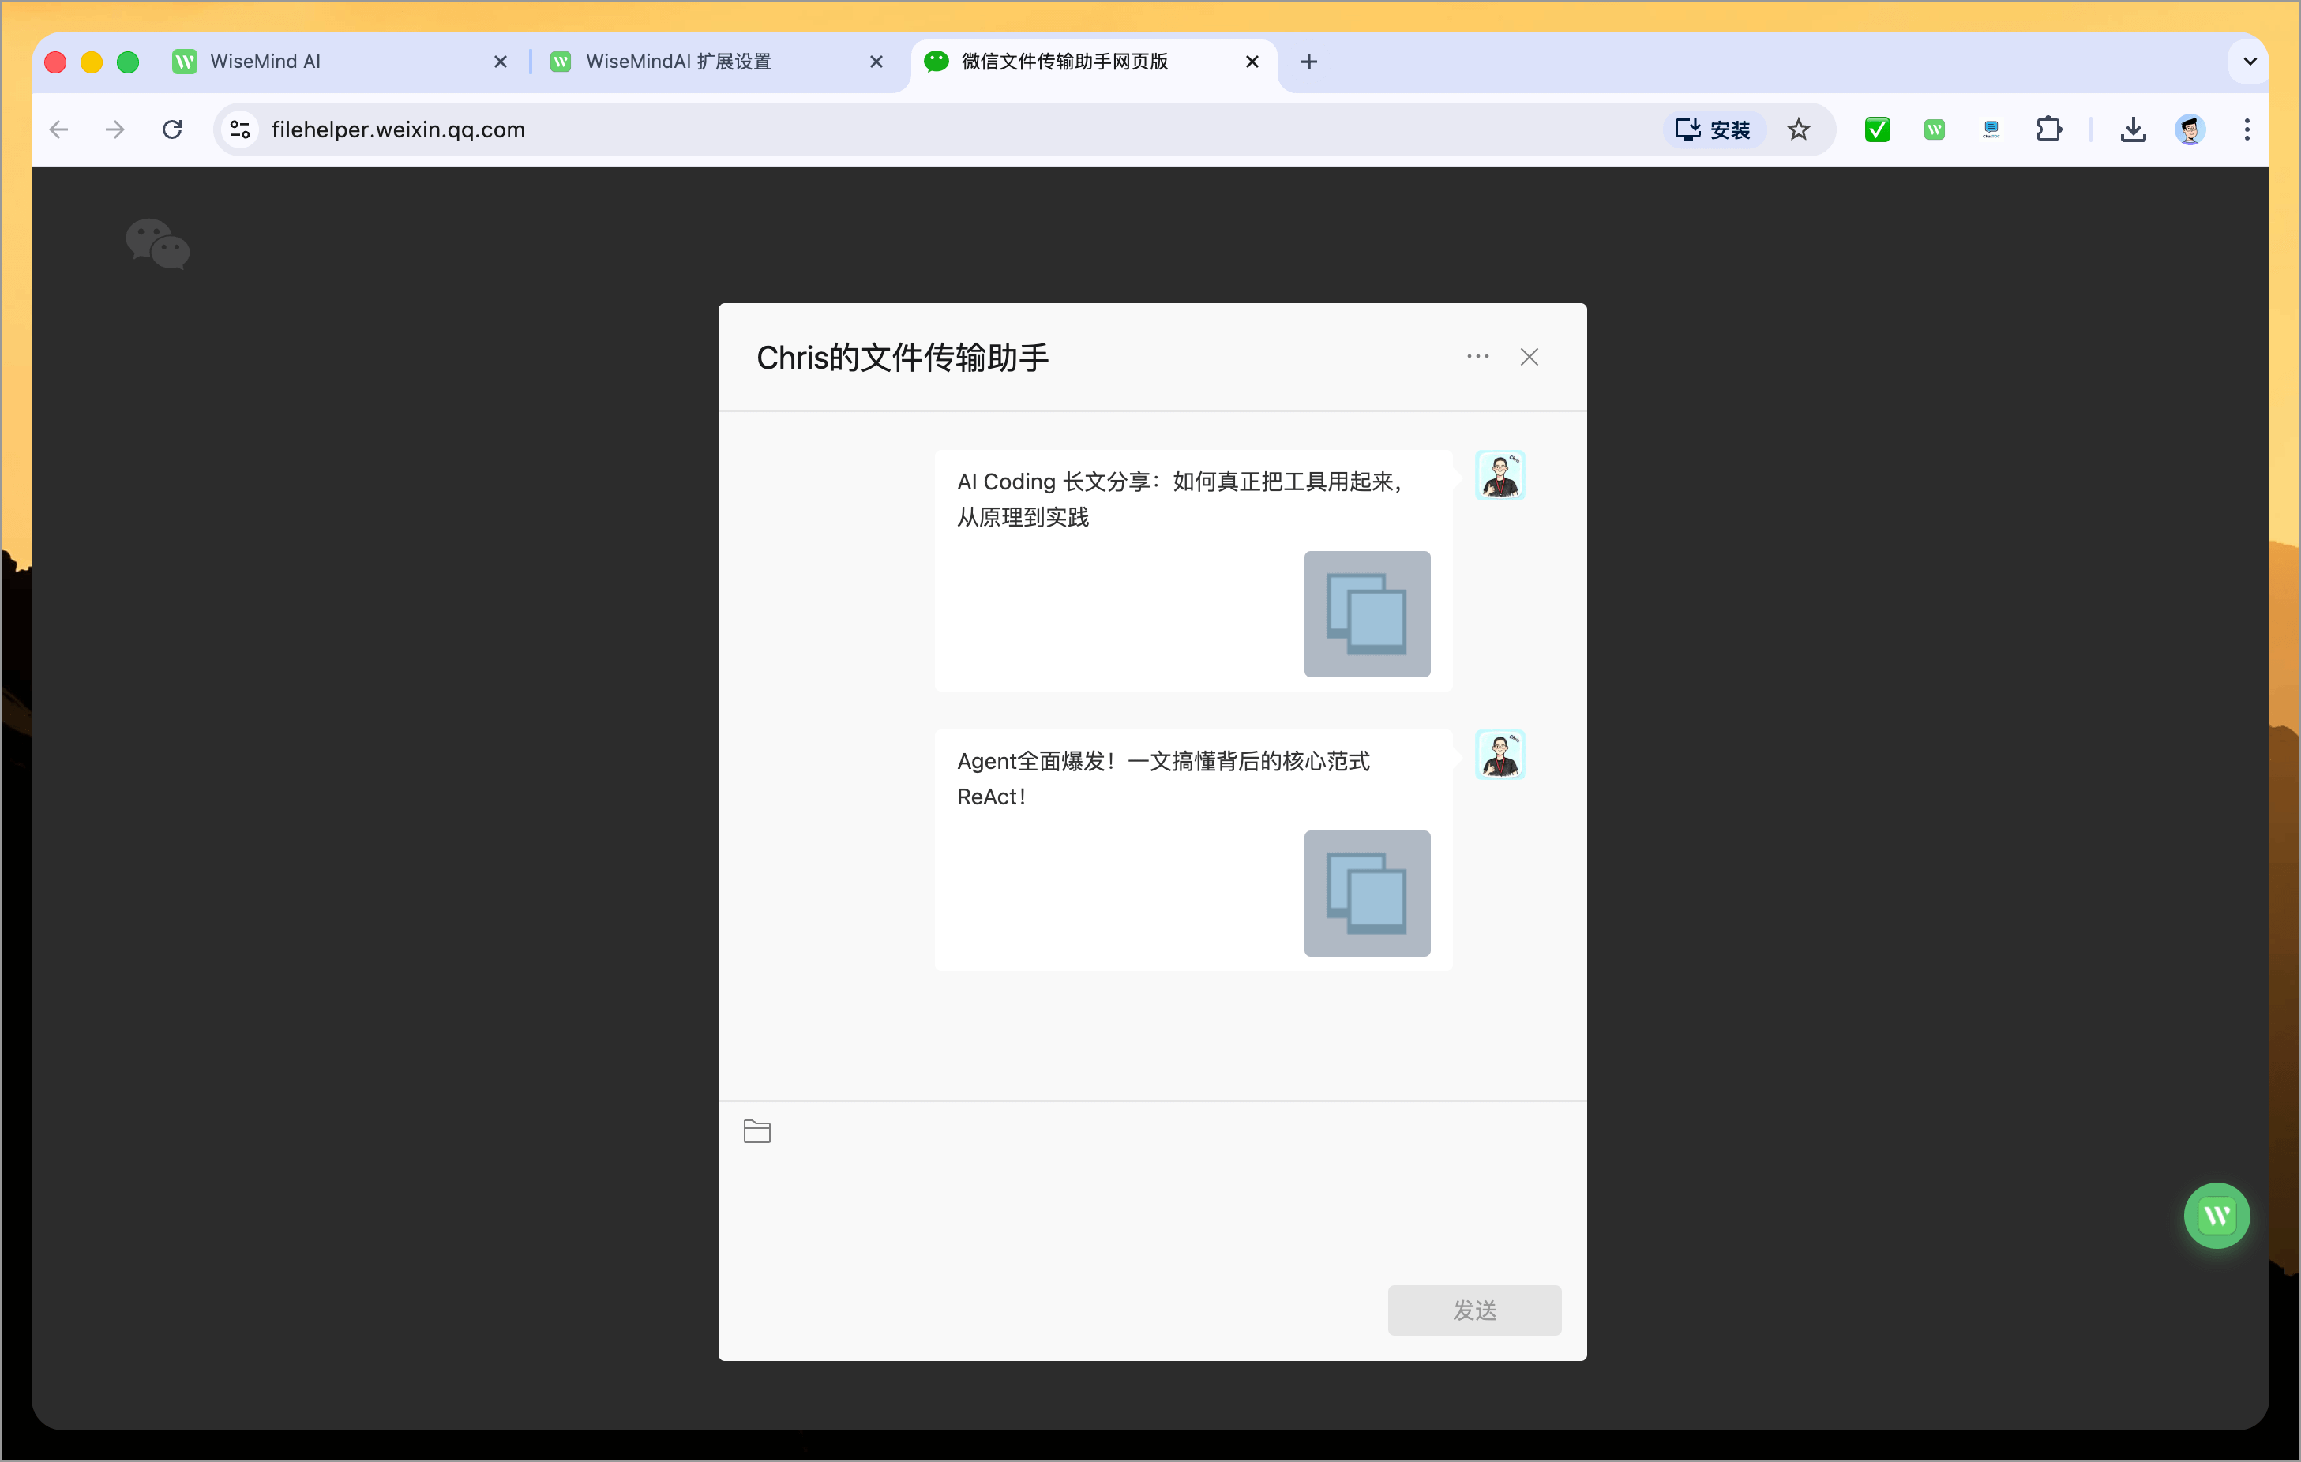Open the Chrome extensions puzzle icon
Image resolution: width=2301 pixels, height=1462 pixels.
click(x=2050, y=129)
